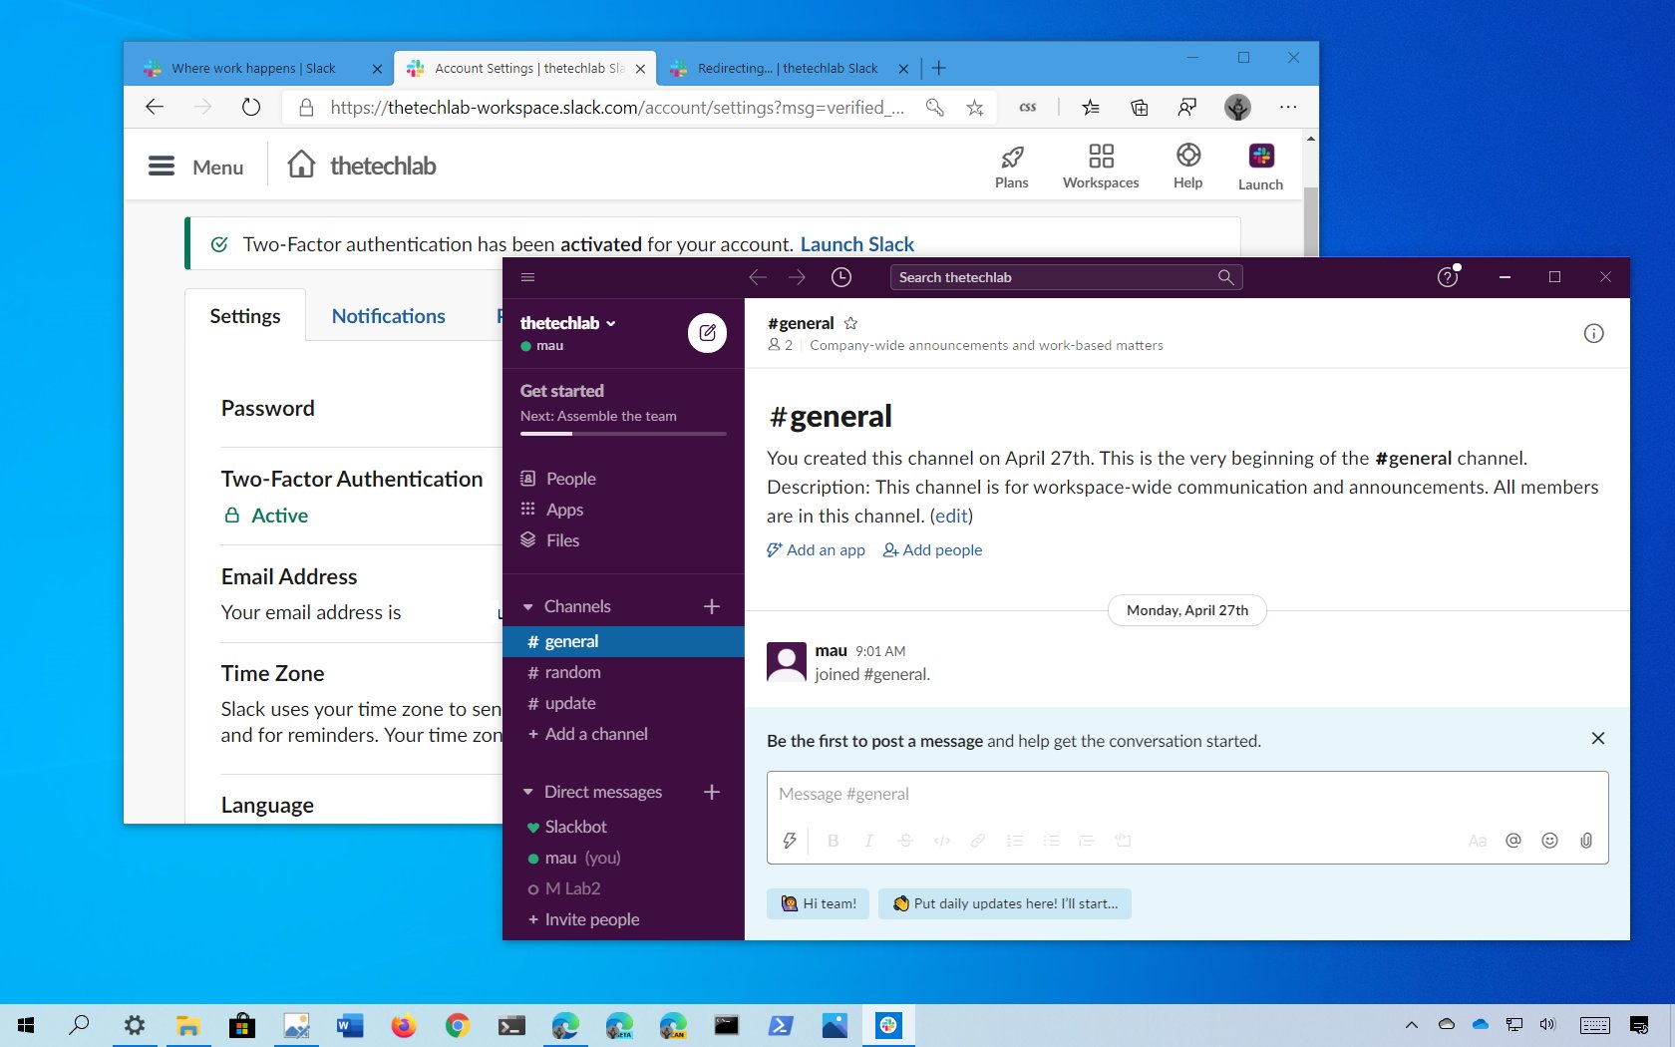Screen dimensions: 1675x1047
Task: Add a channel with plus icon beside Channels
Action: pyautogui.click(x=712, y=606)
